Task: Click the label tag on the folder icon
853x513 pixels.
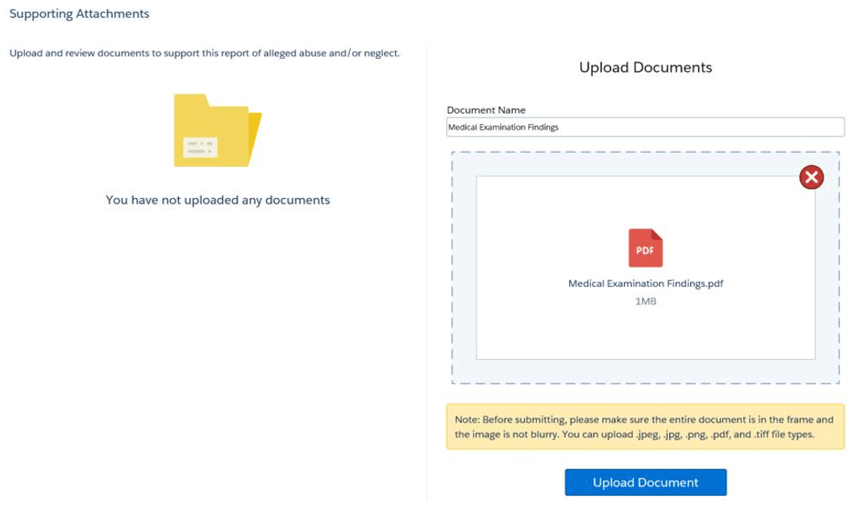Action: (200, 147)
